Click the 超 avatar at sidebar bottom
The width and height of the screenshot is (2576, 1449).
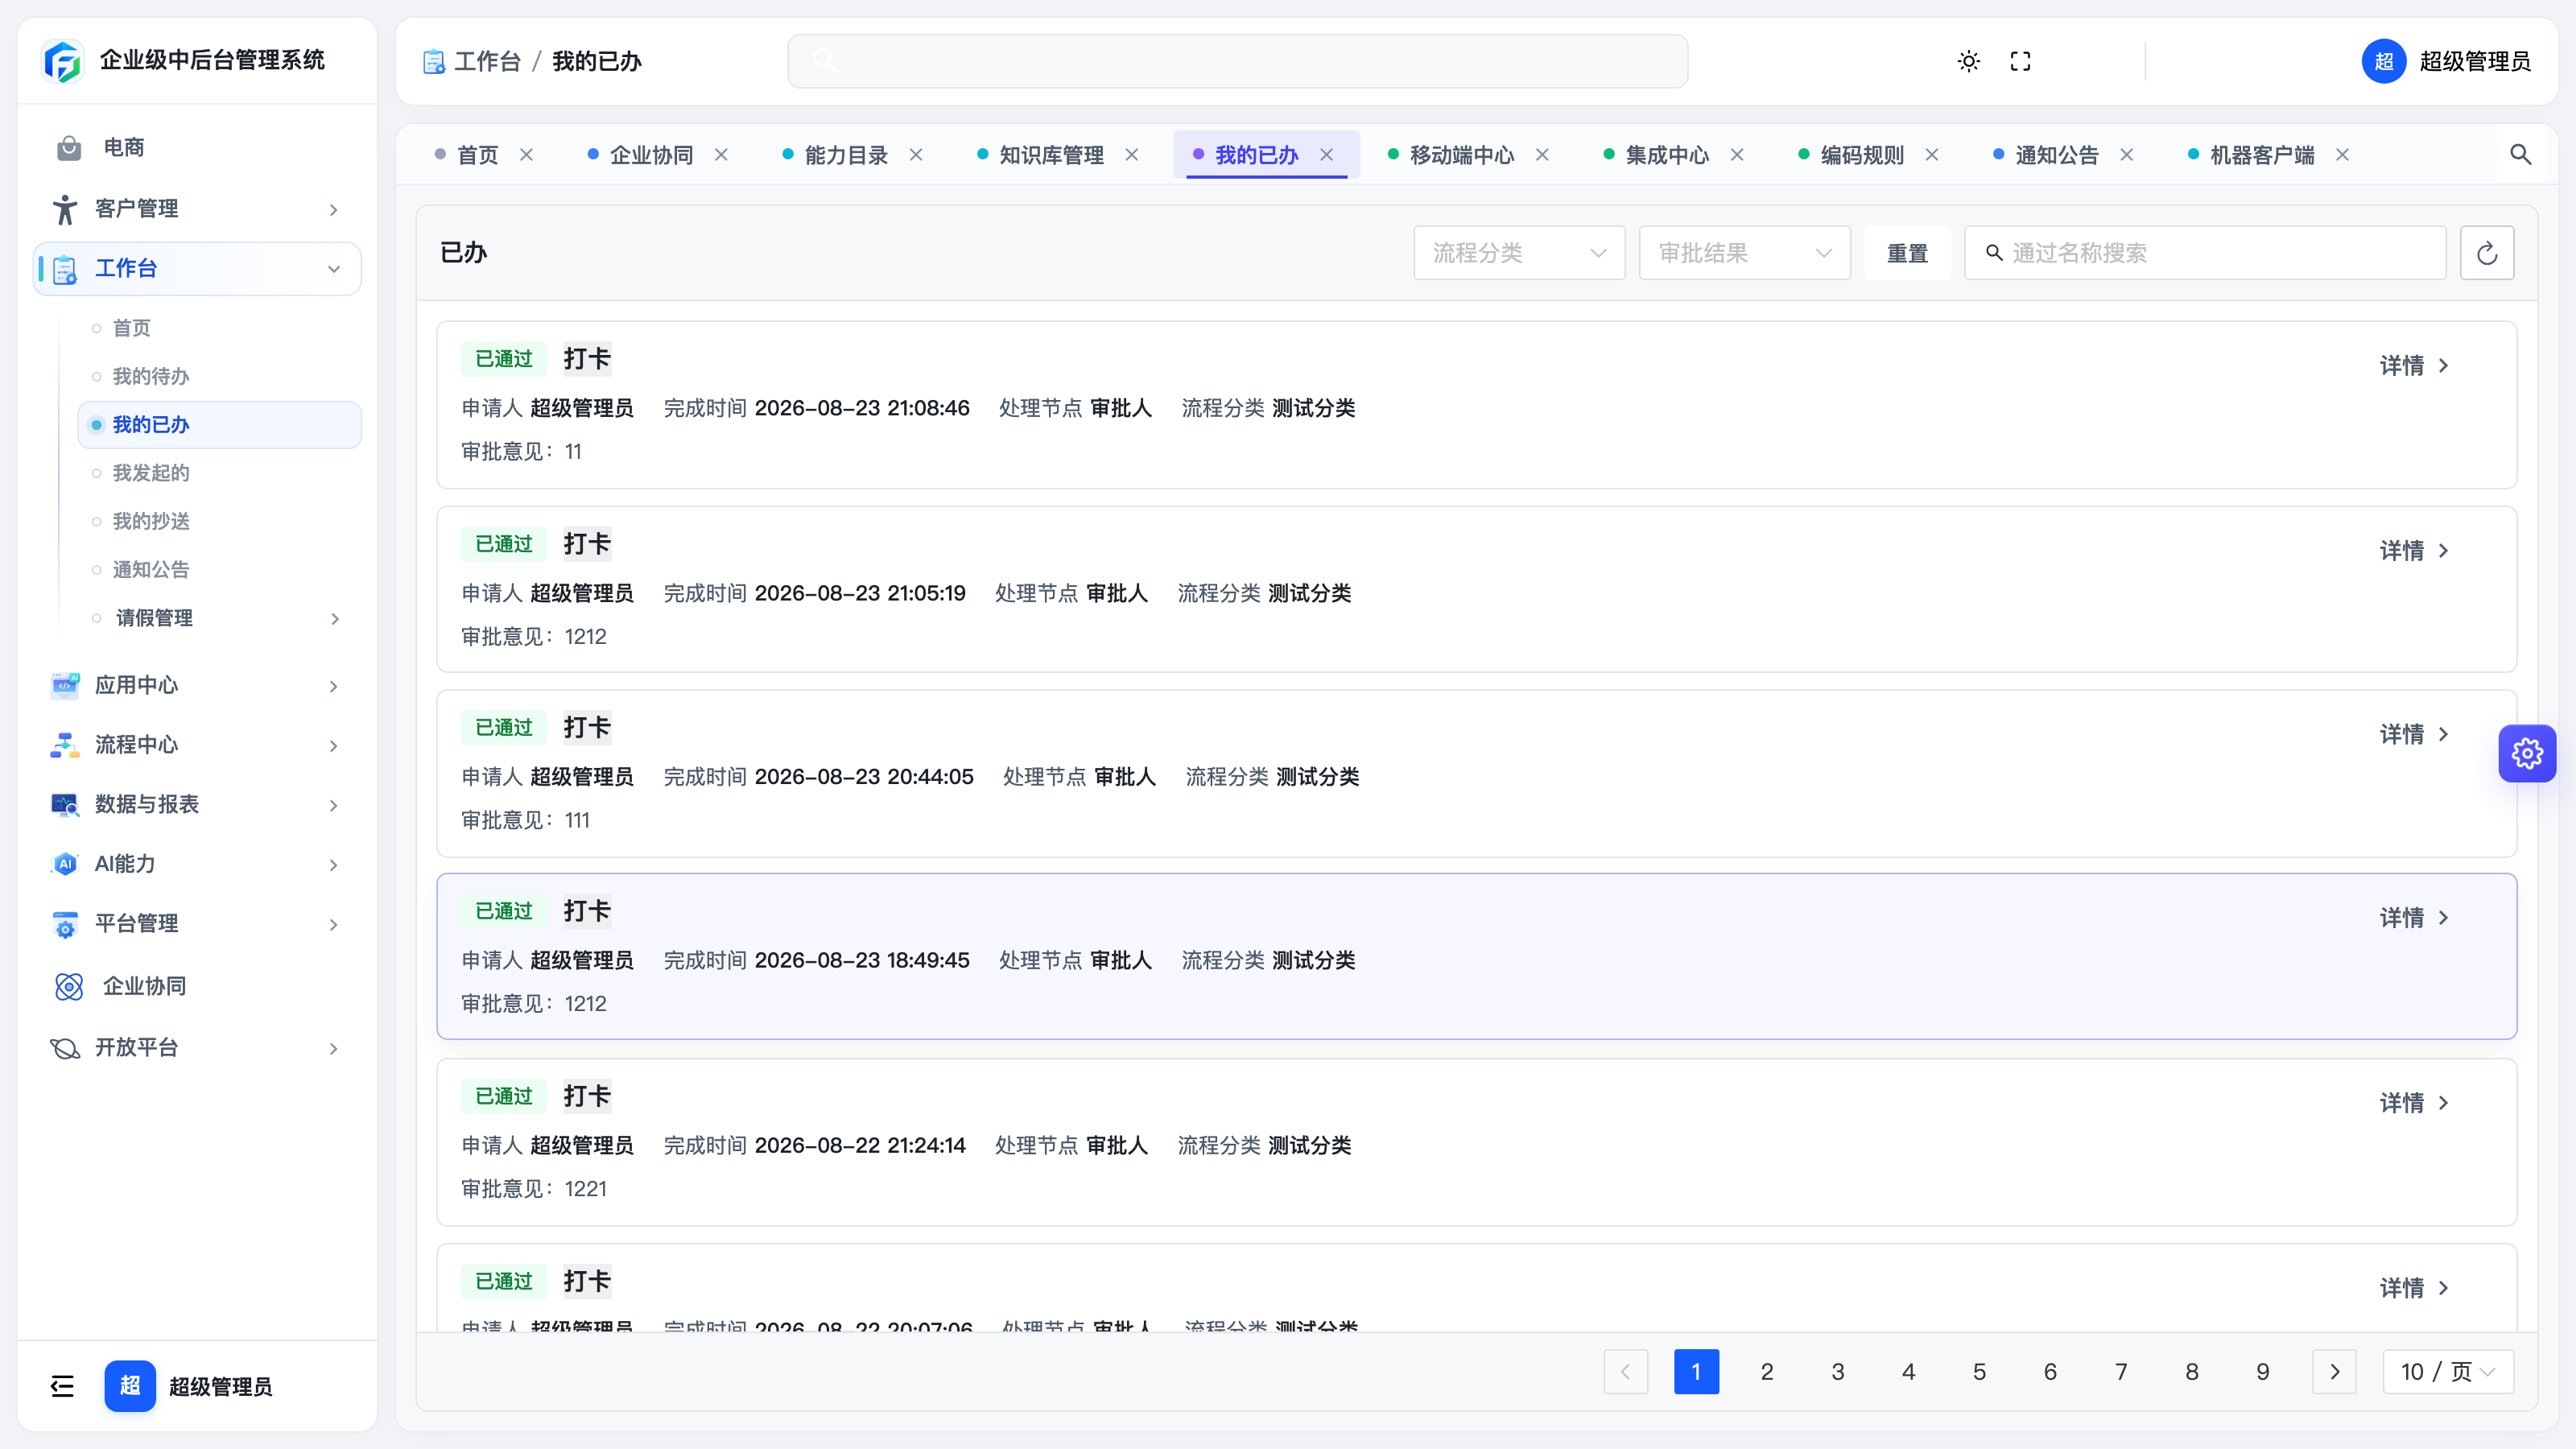(130, 1386)
